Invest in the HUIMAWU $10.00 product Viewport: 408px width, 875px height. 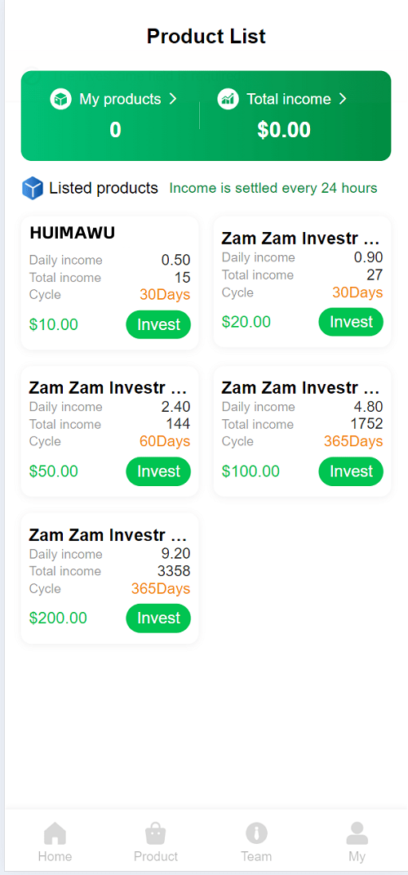click(158, 325)
